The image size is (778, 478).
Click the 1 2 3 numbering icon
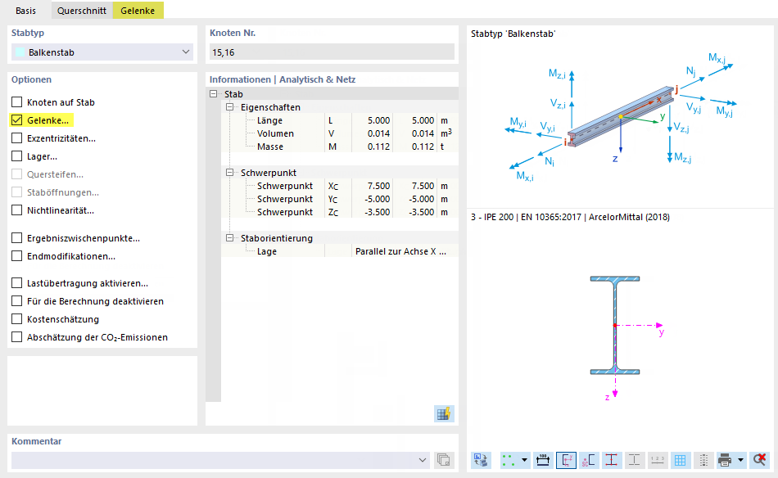(657, 460)
